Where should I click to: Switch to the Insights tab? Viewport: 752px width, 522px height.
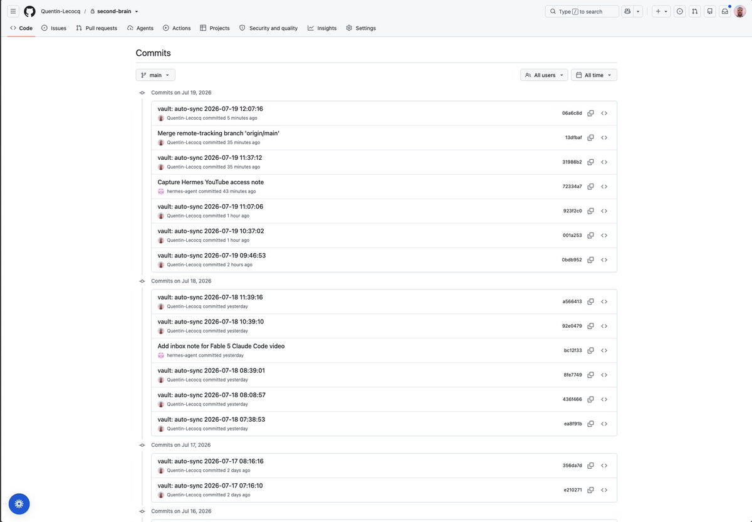tap(322, 28)
